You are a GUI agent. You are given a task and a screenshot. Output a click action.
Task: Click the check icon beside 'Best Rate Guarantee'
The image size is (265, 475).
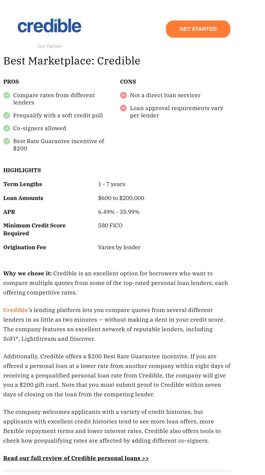tap(7, 141)
